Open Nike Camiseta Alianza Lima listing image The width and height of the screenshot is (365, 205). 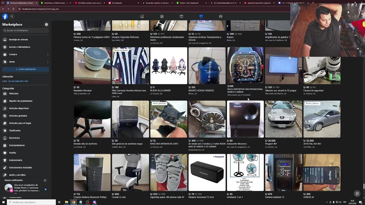130,65
